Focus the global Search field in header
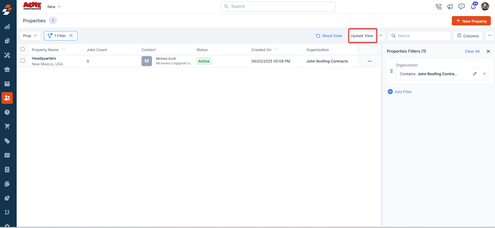495x228 pixels. [x=278, y=6]
